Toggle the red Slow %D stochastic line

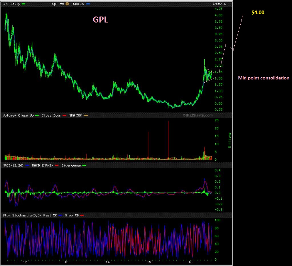[82, 215]
